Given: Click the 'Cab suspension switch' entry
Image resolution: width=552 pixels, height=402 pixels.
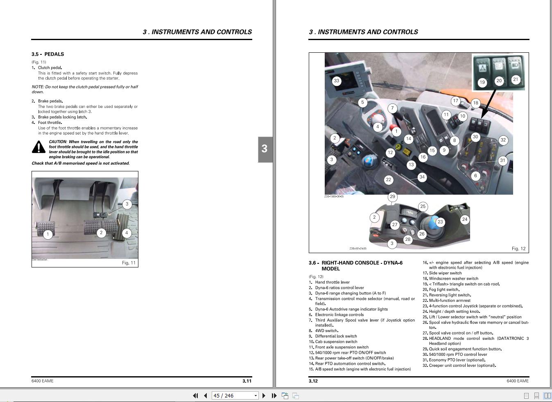Looking at the screenshot, I should click(x=336, y=342).
